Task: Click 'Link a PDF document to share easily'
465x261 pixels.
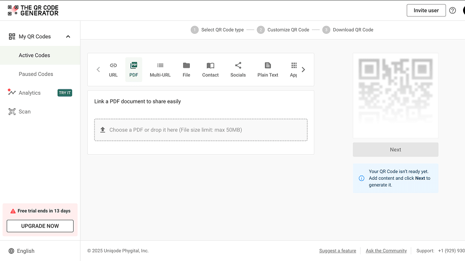Action: (138, 101)
